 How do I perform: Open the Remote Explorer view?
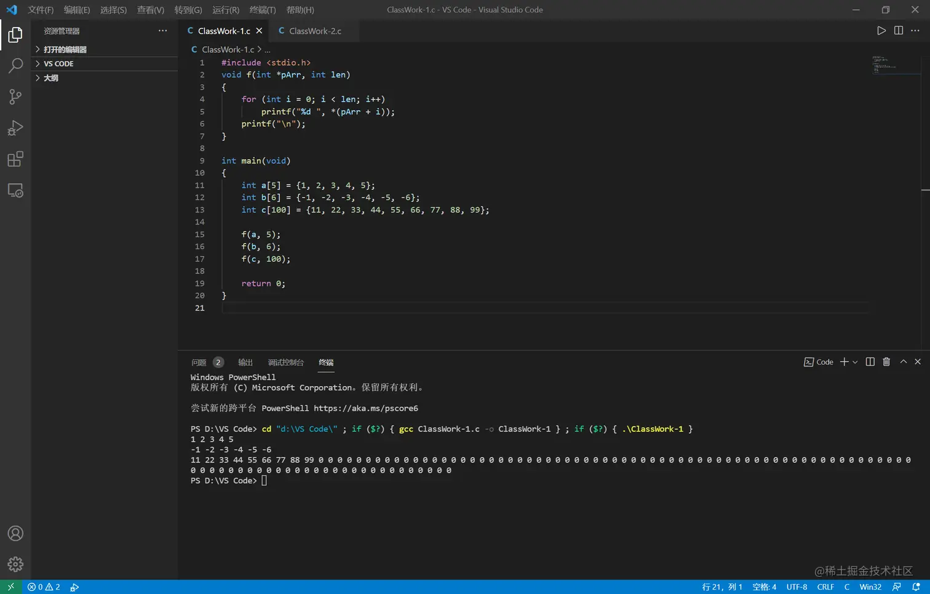click(15, 191)
